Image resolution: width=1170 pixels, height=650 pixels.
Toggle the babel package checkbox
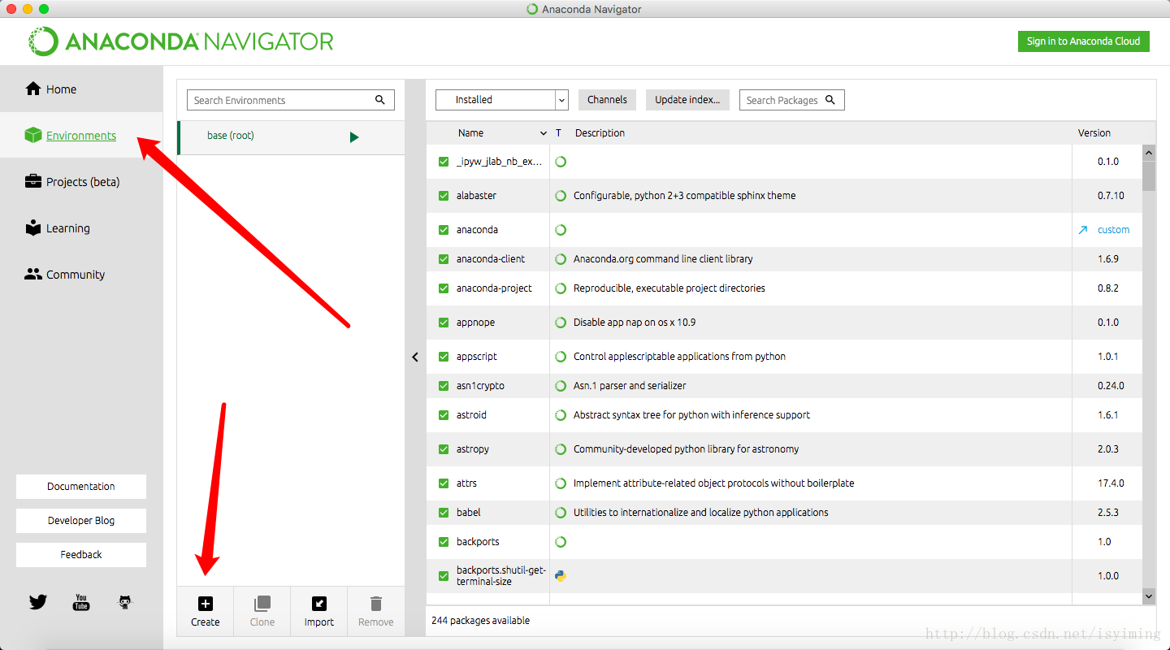pyautogui.click(x=444, y=513)
